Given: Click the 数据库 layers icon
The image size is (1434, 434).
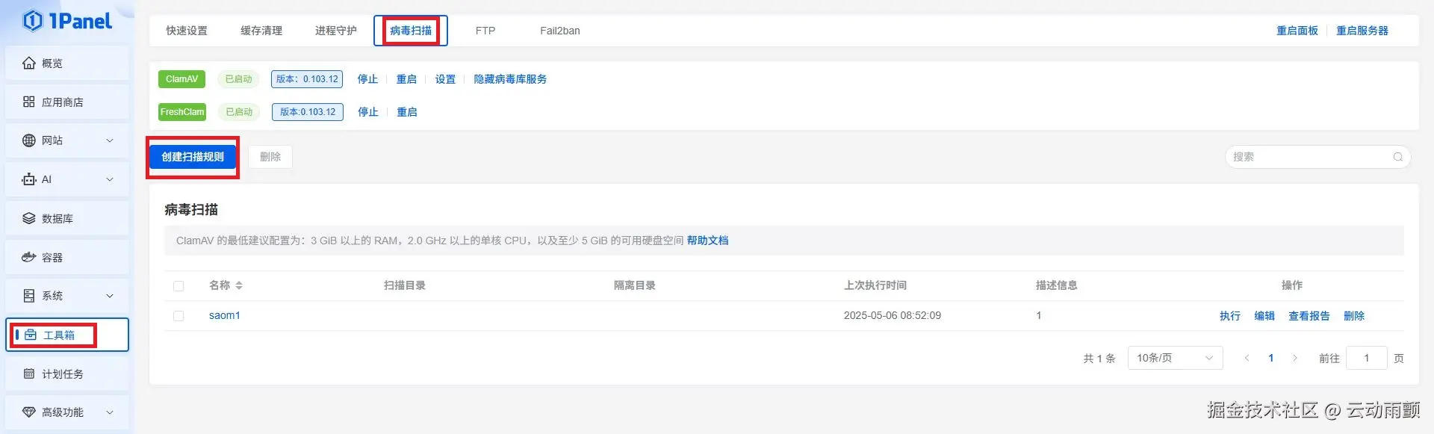Looking at the screenshot, I should (29, 219).
